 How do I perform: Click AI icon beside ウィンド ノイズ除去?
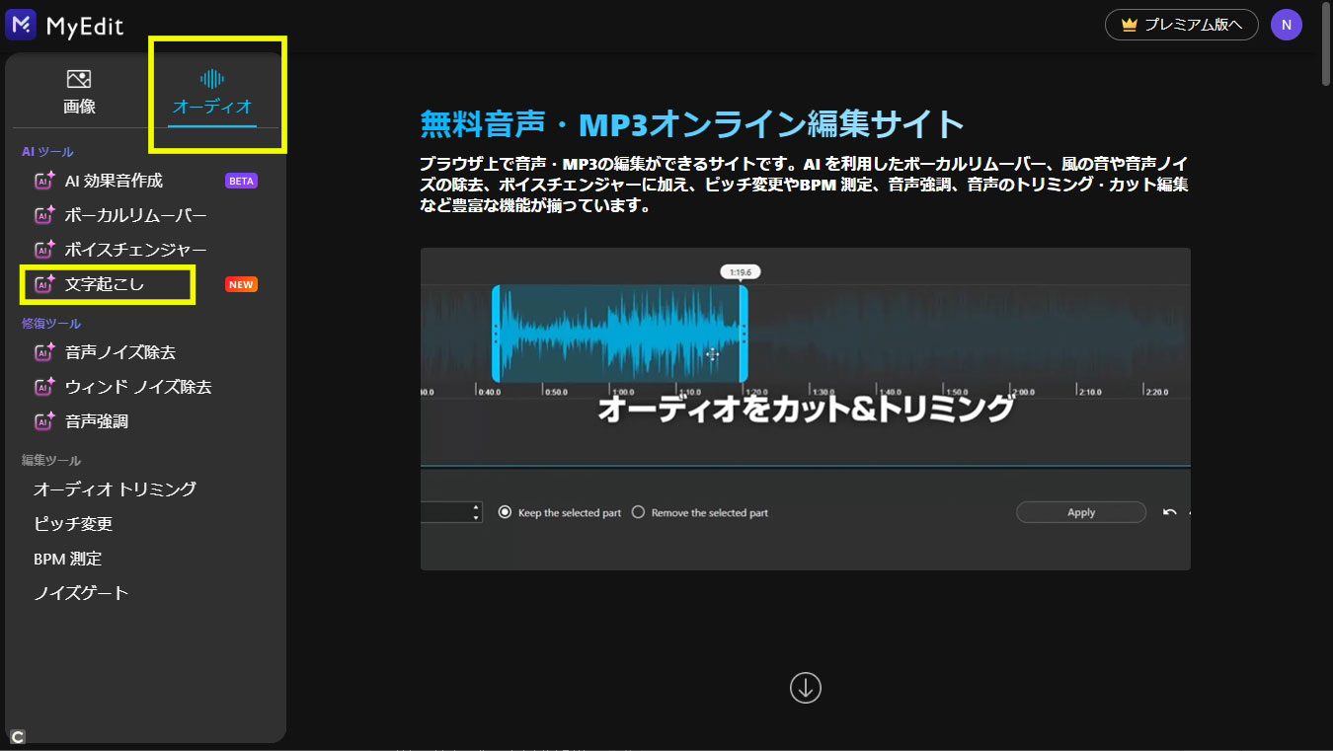(44, 387)
